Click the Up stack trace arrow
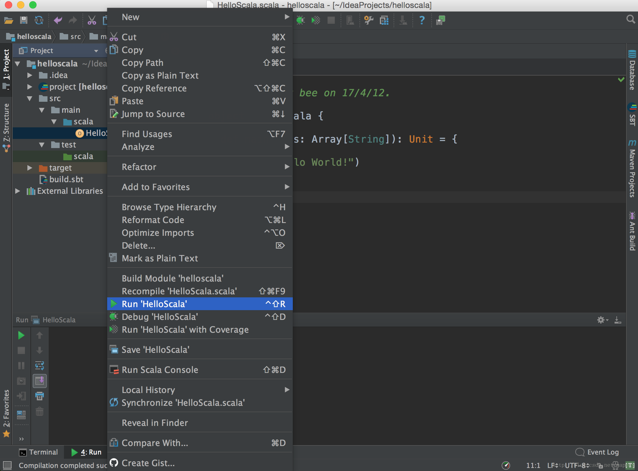The image size is (638, 471). coord(40,335)
